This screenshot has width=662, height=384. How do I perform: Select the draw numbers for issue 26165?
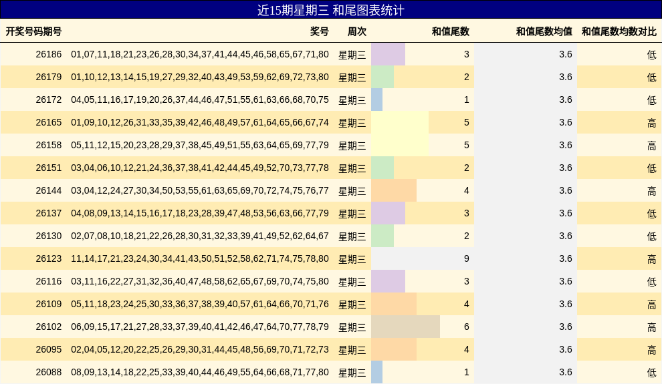200,123
